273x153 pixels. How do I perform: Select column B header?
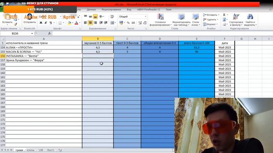(x=98, y=39)
